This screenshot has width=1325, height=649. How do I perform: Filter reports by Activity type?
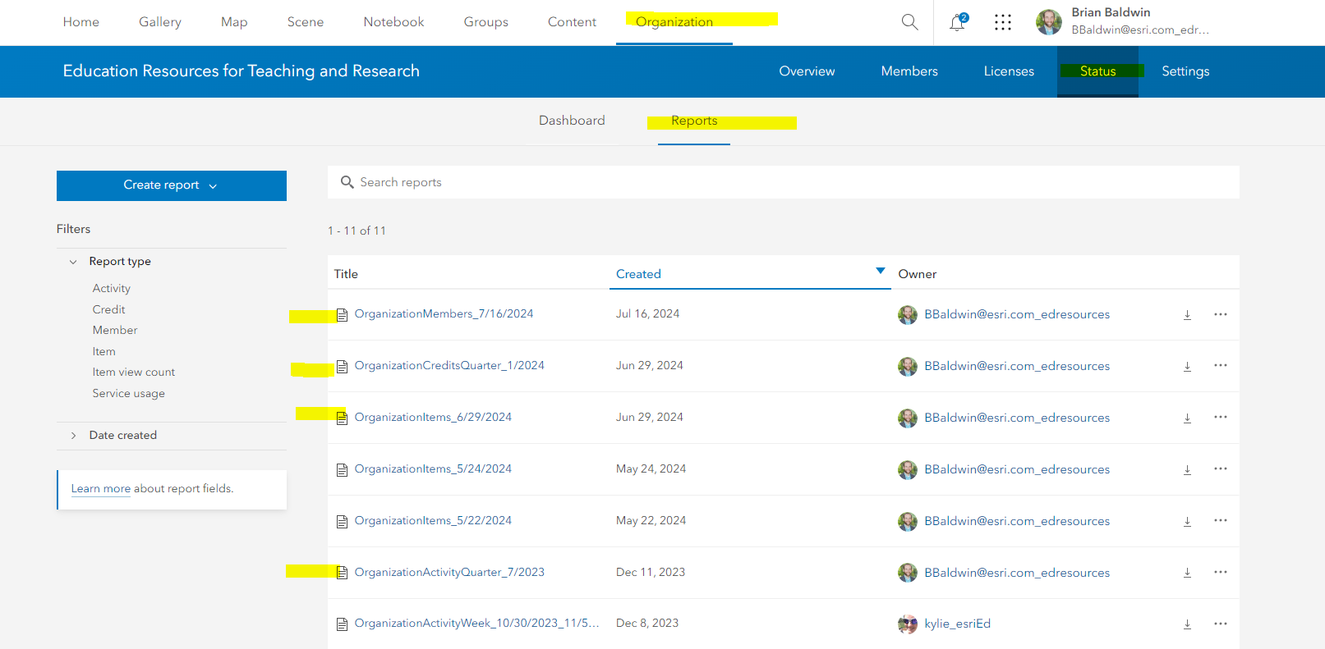(112, 288)
